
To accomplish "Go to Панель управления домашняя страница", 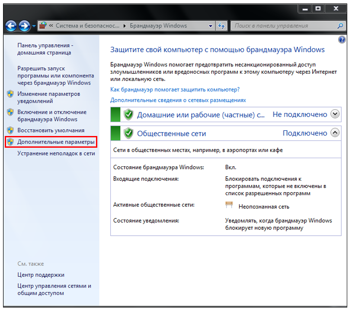I will (45, 48).
